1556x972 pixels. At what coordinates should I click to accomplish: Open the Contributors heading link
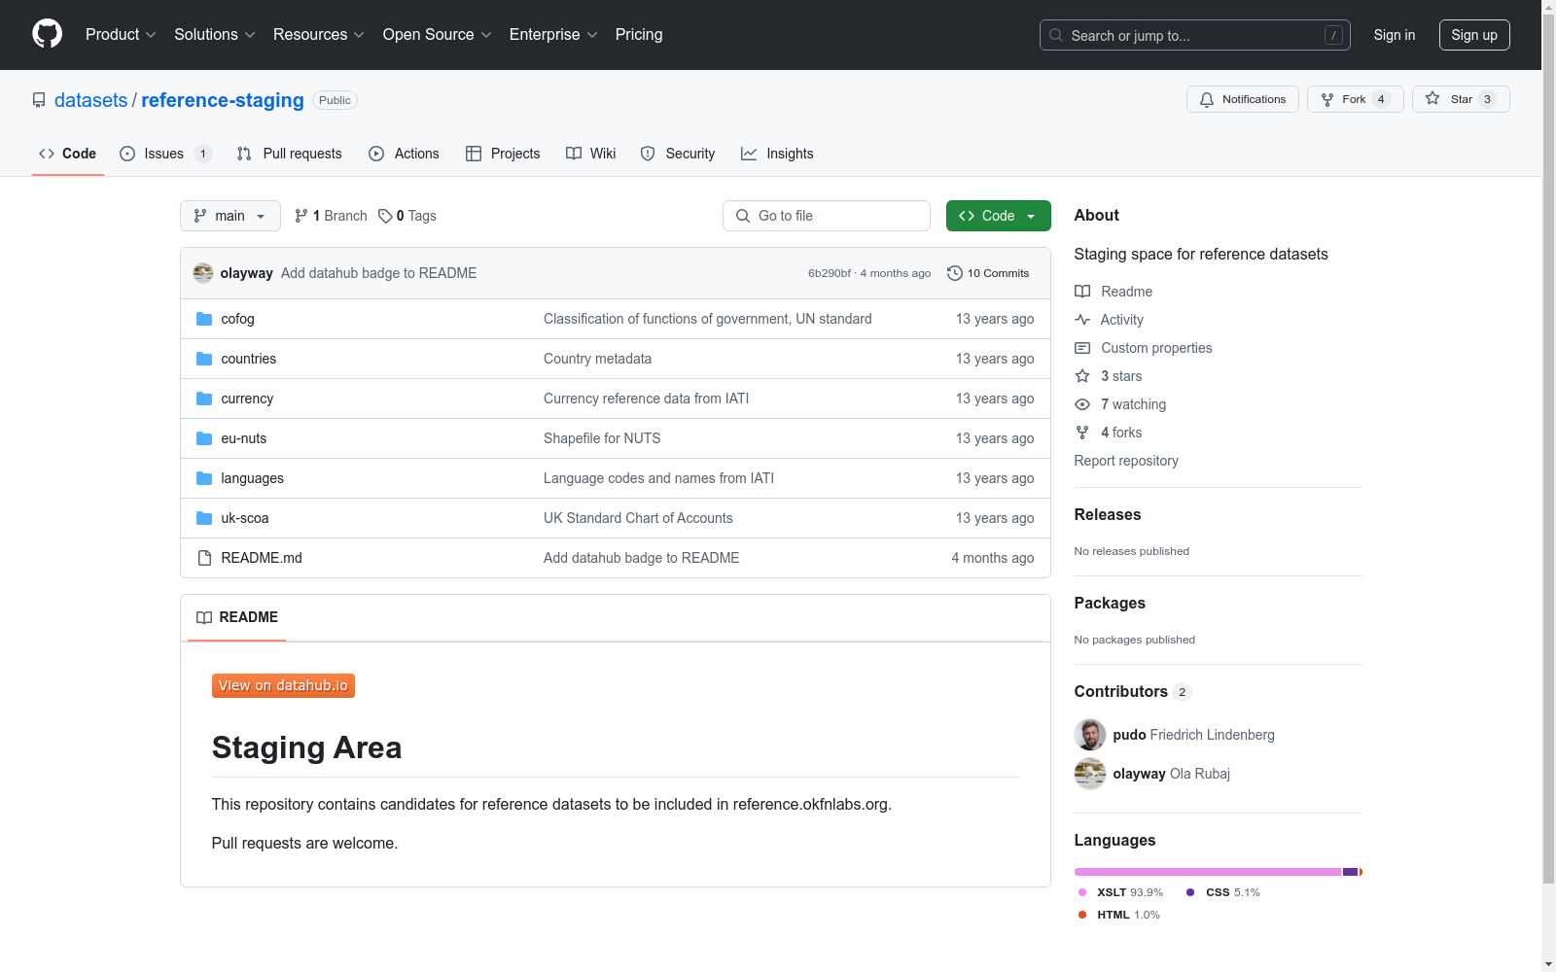point(1132,692)
